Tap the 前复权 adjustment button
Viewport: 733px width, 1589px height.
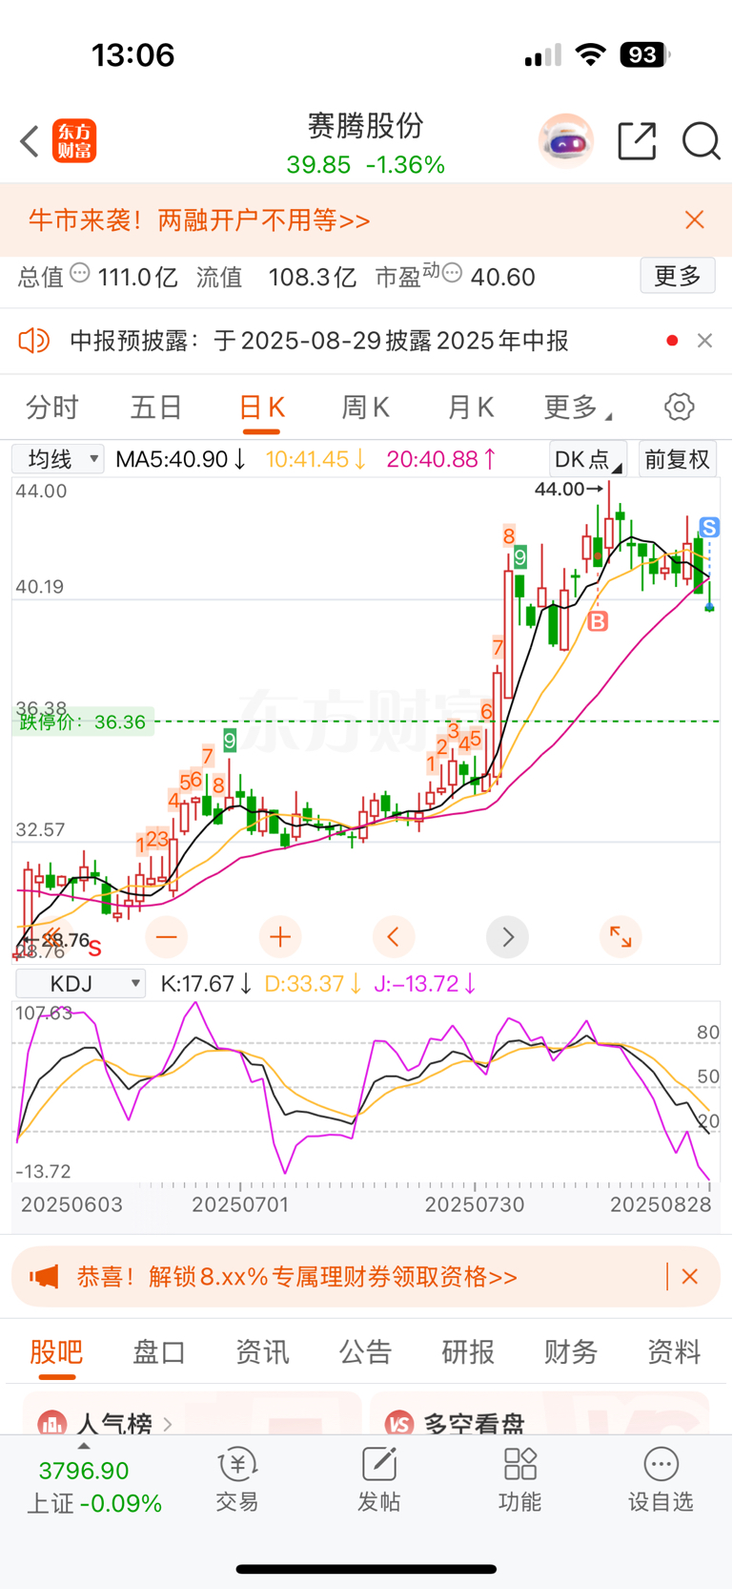coord(678,459)
